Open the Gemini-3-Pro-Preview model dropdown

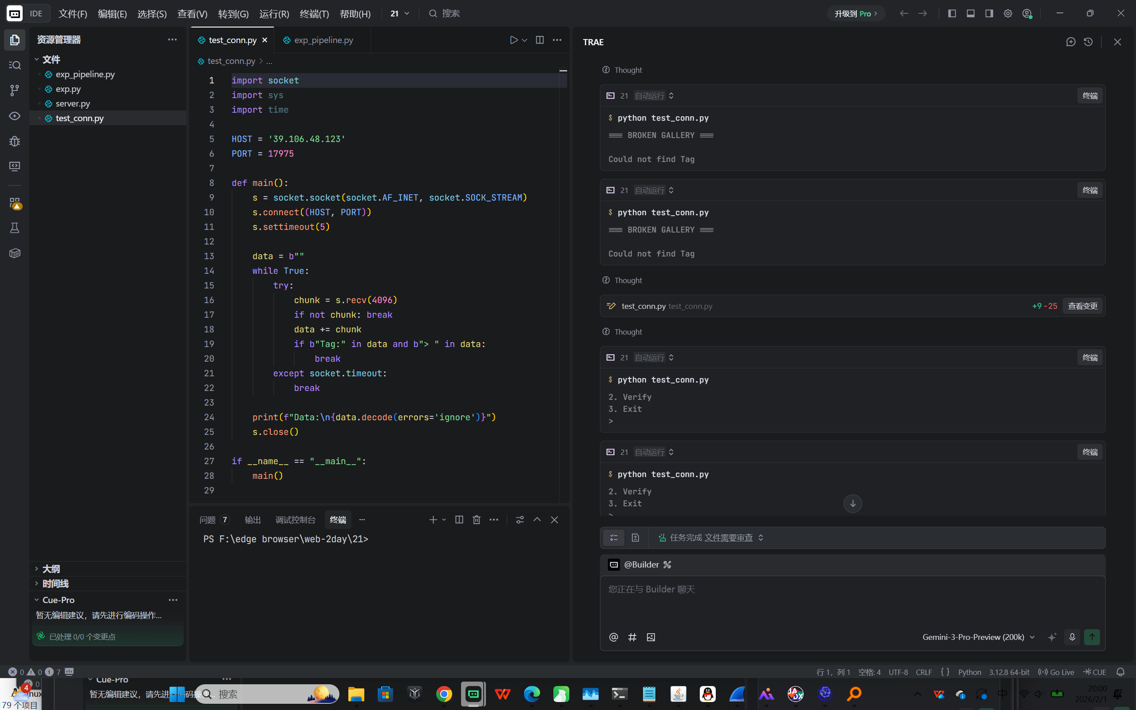point(978,637)
